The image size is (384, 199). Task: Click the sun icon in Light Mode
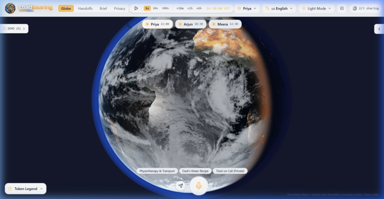(x=303, y=8)
